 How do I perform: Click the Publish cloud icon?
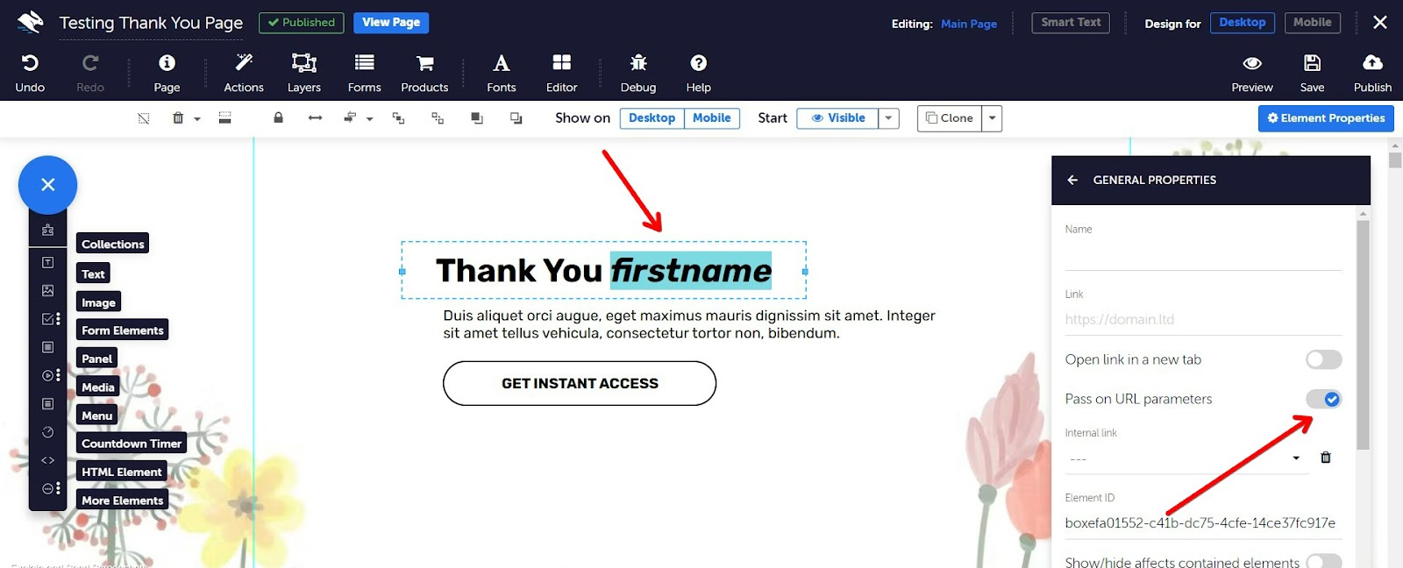[1372, 63]
